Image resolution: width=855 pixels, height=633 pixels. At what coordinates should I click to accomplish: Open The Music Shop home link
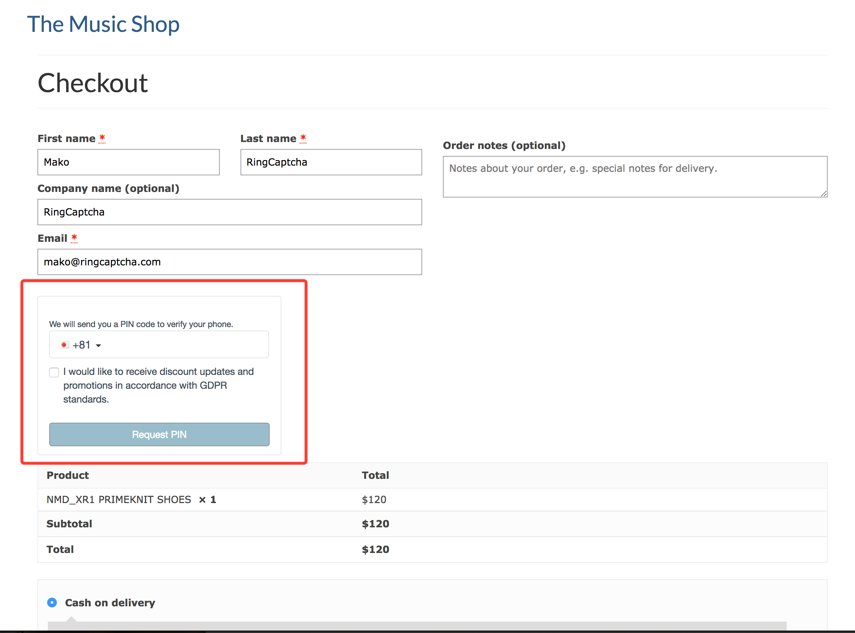pos(103,24)
